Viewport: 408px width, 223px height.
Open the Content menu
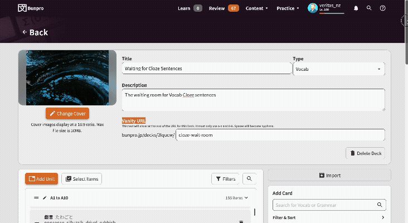click(256, 8)
